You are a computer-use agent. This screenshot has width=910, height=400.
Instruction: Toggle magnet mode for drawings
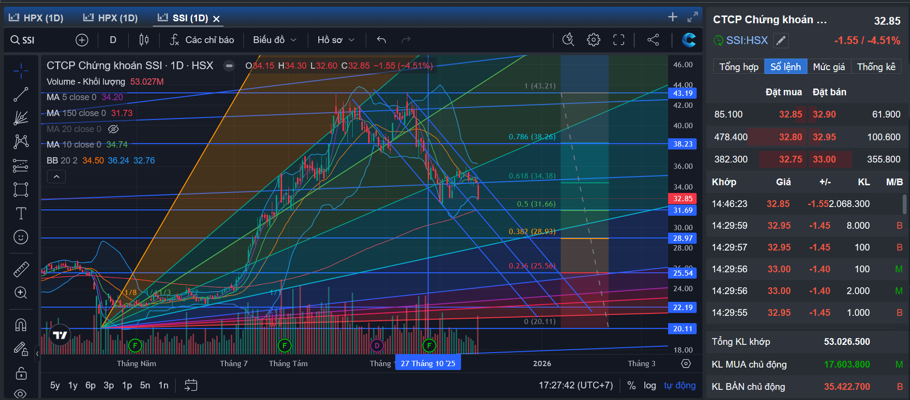pos(21,325)
